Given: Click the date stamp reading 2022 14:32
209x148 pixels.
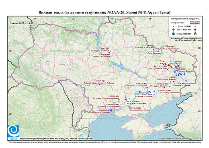Looking at the screenshot, I should pos(21,23).
